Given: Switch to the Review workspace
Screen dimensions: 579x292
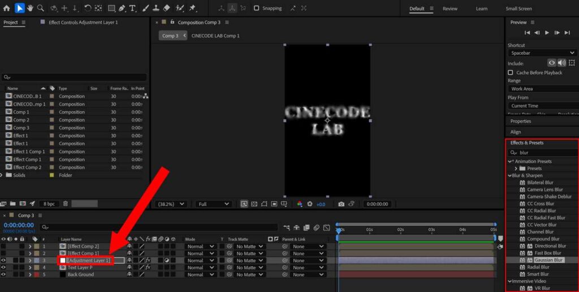Looking at the screenshot, I should click(x=450, y=8).
